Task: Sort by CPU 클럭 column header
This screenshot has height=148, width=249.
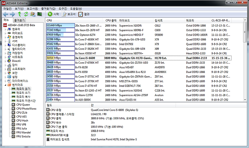Action: [110, 20]
